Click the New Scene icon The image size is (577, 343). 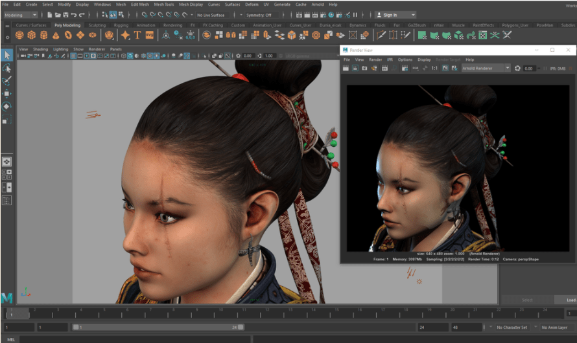(x=50, y=15)
